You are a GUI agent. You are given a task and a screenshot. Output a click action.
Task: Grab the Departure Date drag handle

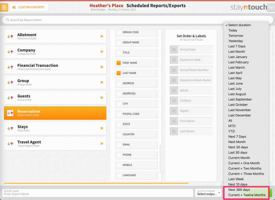(x=174, y=60)
